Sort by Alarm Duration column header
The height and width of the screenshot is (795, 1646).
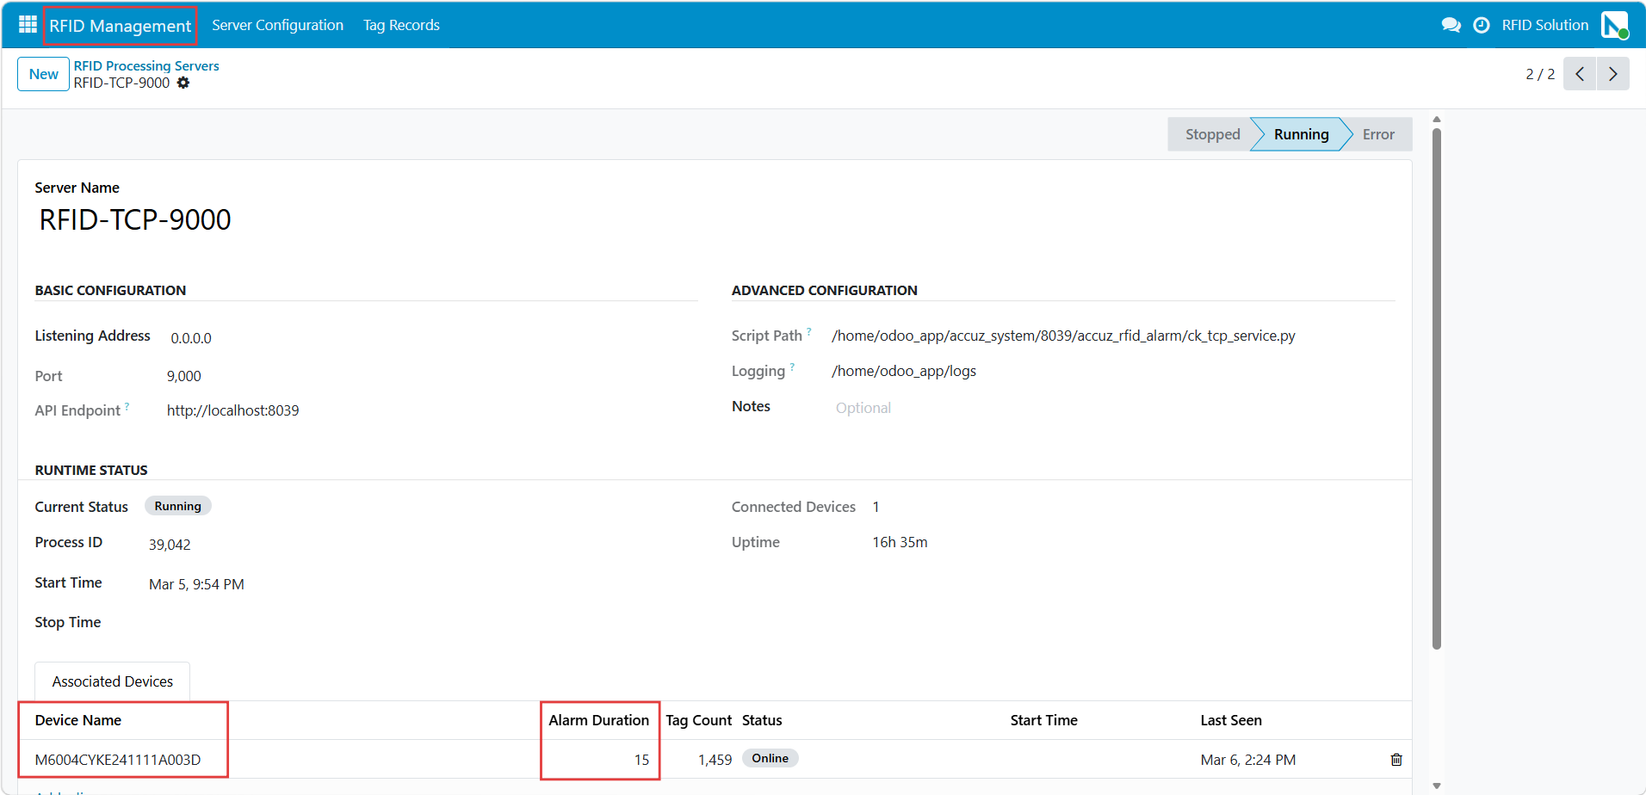599,720
